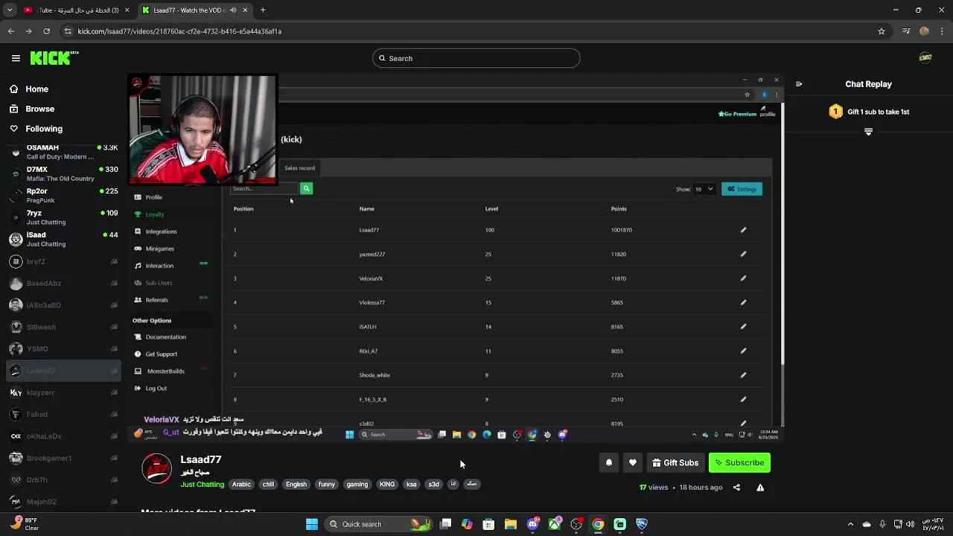Click the green search button in video
This screenshot has width=953, height=536.
tap(306, 189)
